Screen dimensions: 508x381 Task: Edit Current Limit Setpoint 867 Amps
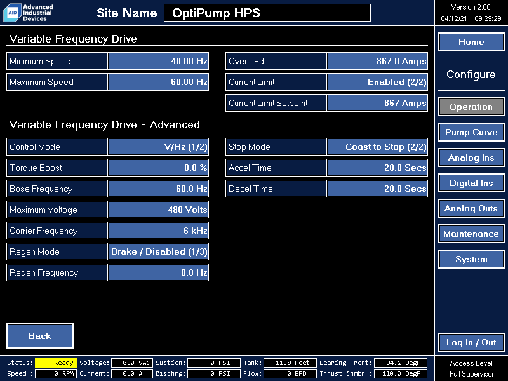pos(377,103)
